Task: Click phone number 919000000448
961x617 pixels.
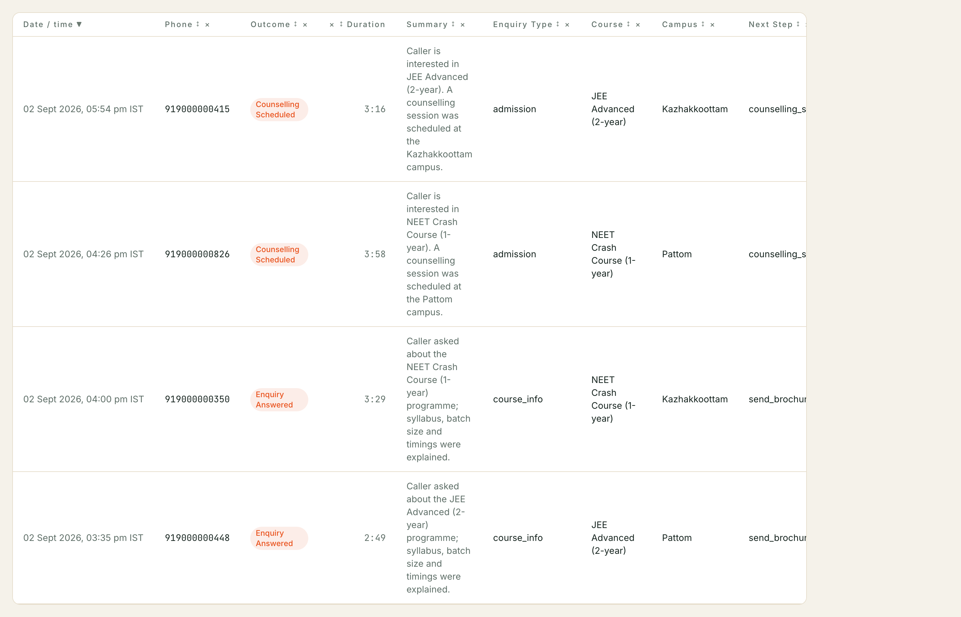Action: 197,538
